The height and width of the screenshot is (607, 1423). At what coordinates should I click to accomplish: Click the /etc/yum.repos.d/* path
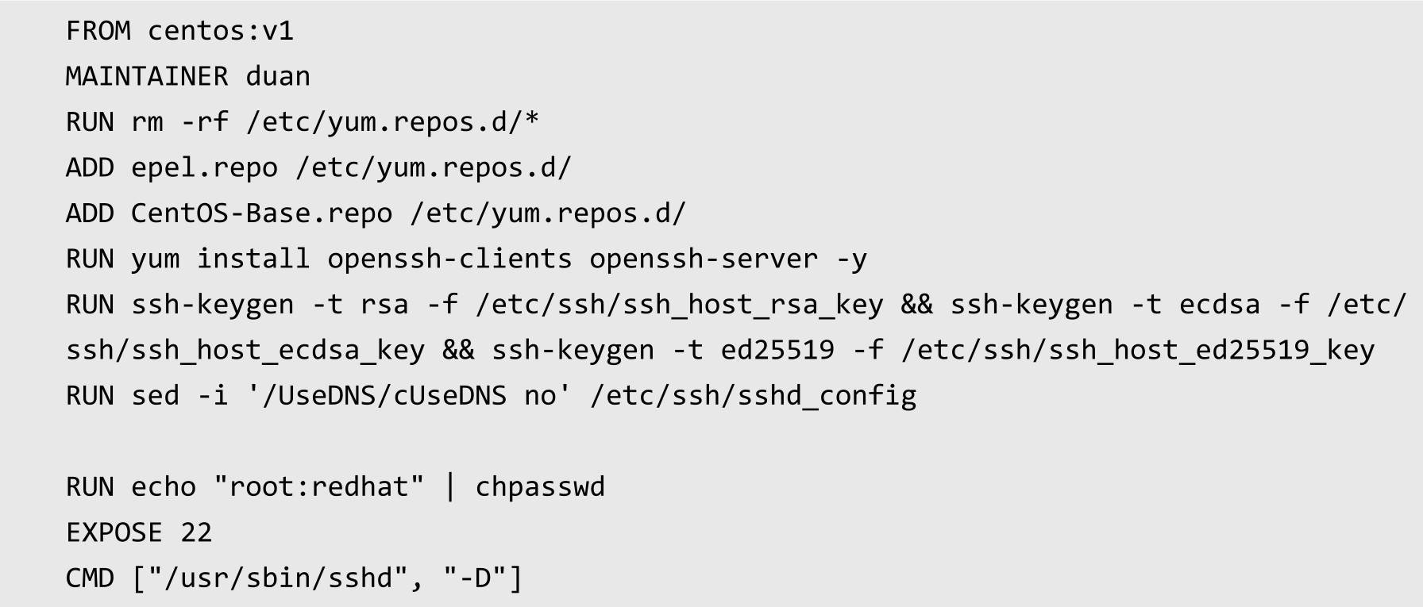pos(393,122)
